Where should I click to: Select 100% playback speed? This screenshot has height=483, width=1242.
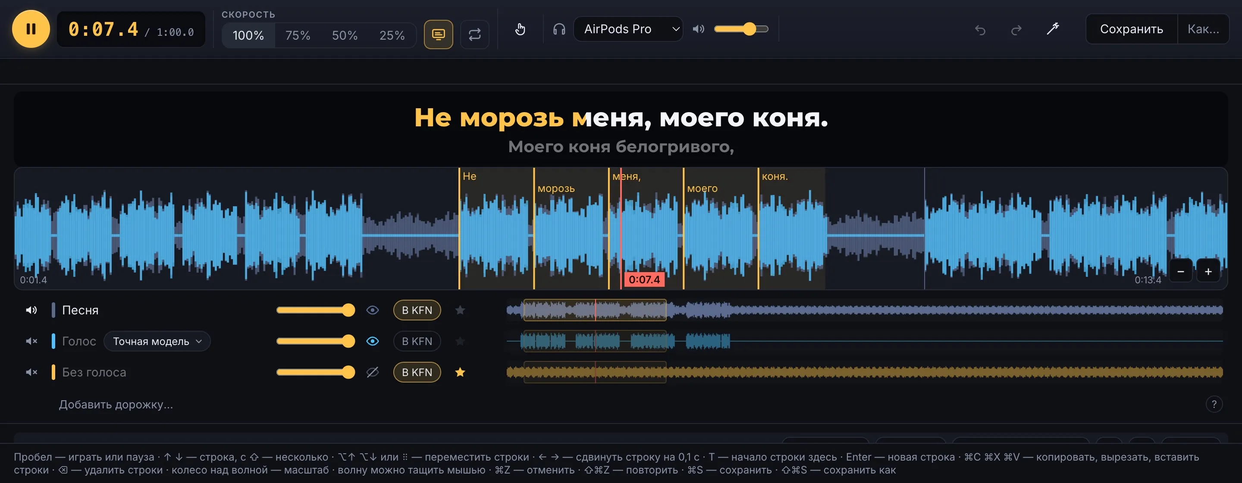(248, 35)
